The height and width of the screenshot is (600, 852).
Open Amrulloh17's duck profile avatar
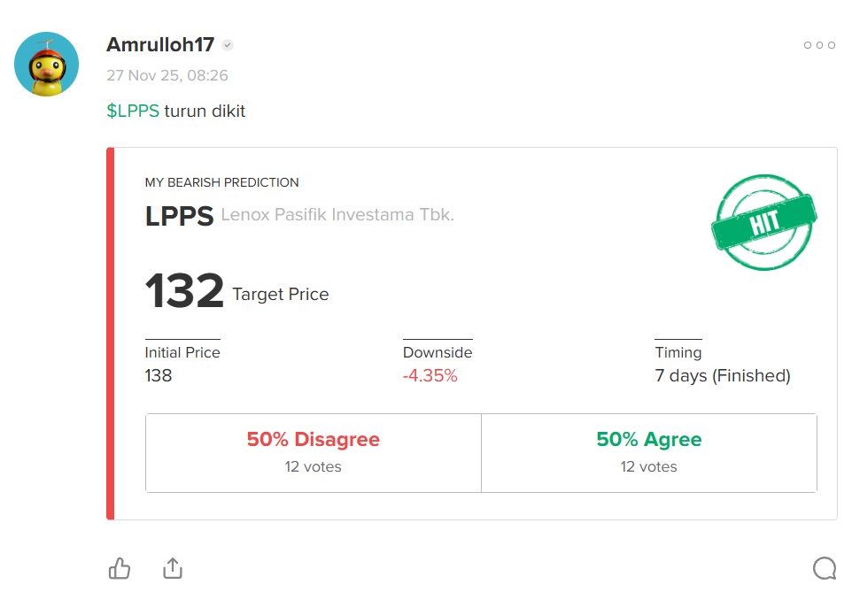click(x=47, y=65)
